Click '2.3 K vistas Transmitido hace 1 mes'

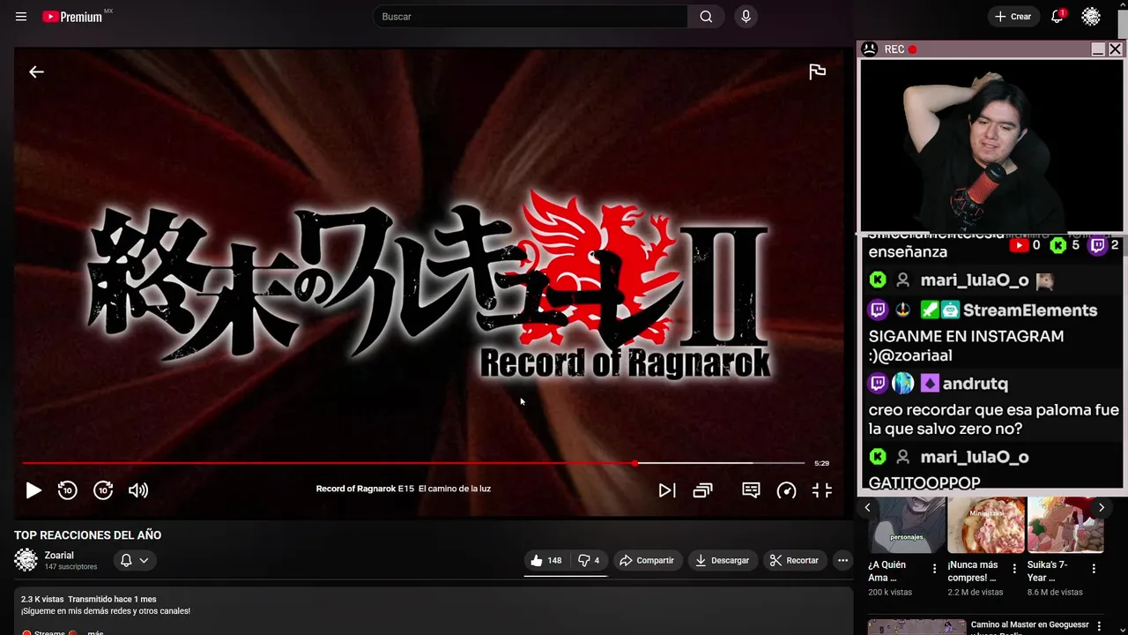coord(88,600)
